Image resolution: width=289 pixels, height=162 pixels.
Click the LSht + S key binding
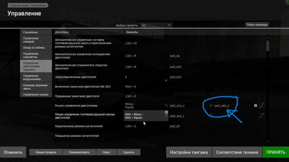coord(131,126)
